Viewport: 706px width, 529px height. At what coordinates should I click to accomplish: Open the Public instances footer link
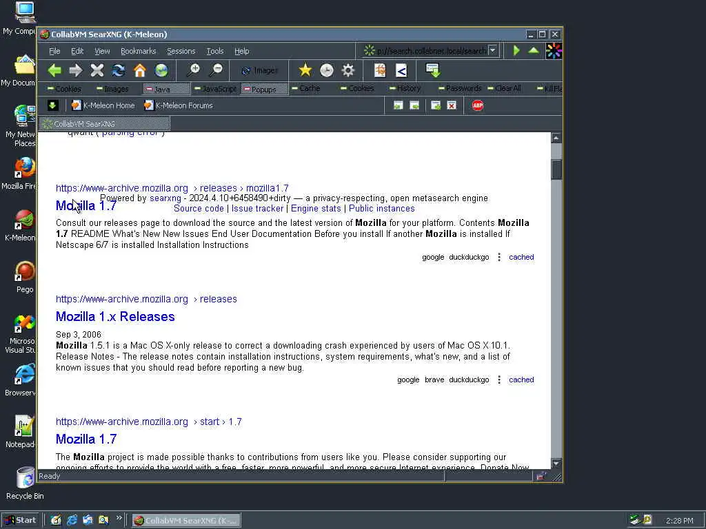pyautogui.click(x=382, y=208)
